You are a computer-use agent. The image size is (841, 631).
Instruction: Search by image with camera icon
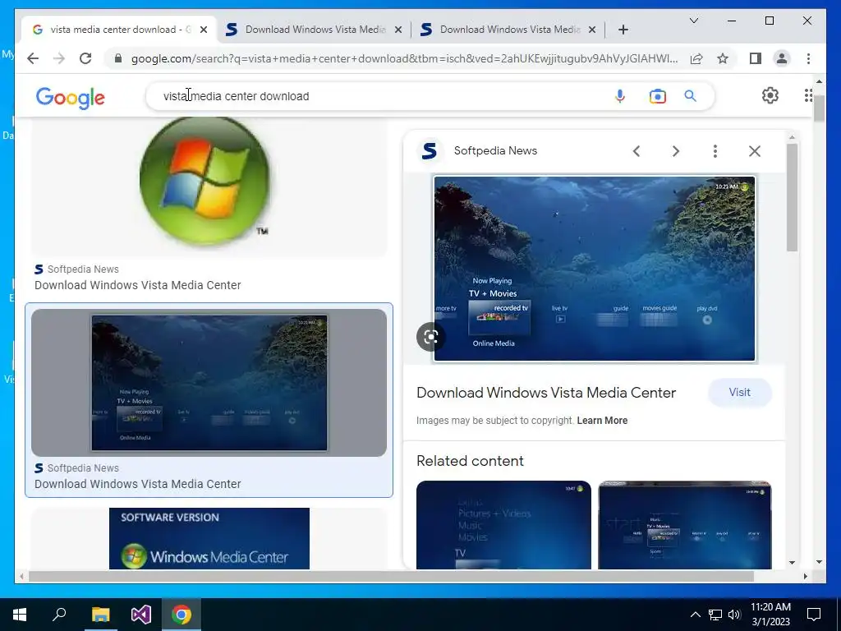tap(657, 96)
